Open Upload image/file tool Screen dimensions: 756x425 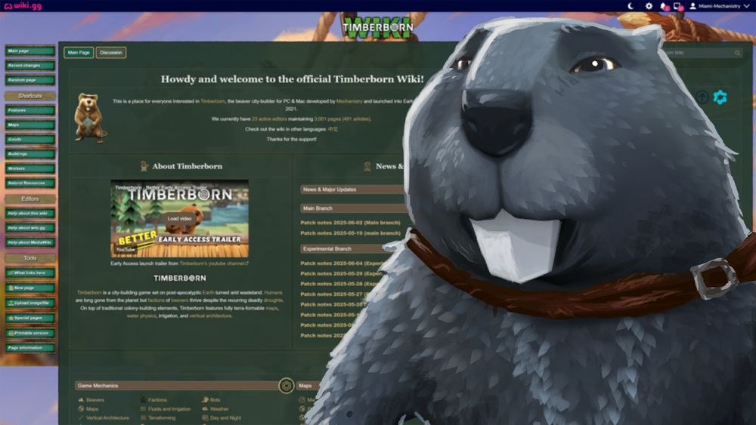[30, 303]
